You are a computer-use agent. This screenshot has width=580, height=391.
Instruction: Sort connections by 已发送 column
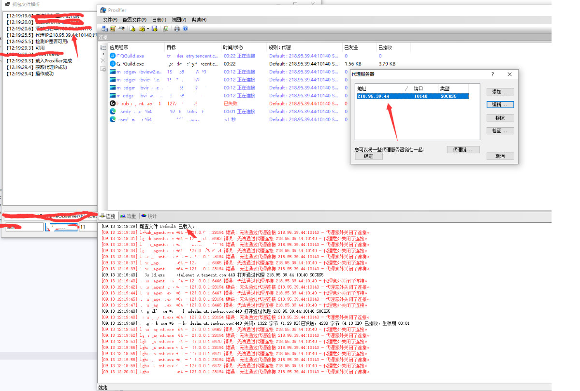(359, 48)
